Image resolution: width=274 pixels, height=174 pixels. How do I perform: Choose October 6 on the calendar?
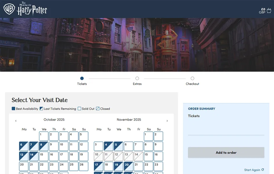point(24,146)
